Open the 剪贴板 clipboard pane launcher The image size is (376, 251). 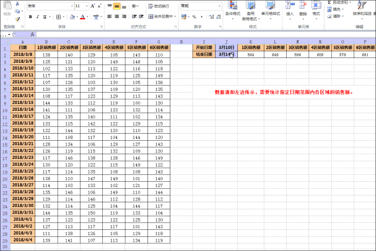(x=22, y=26)
